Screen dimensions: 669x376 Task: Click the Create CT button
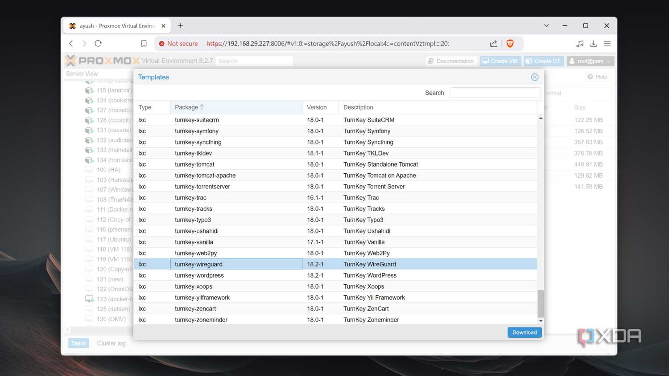(544, 61)
